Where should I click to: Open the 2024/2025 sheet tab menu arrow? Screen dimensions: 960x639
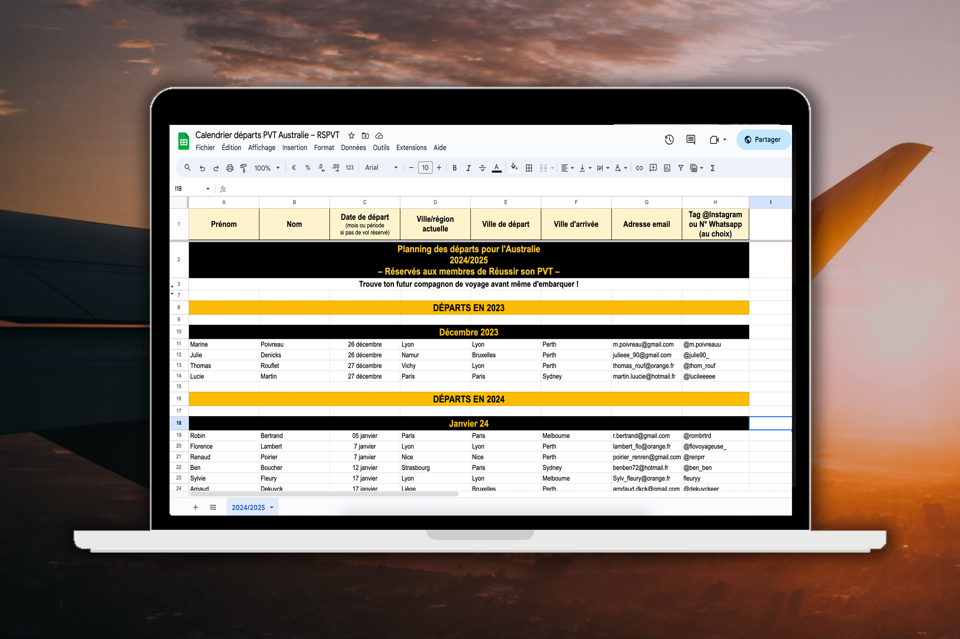point(272,508)
